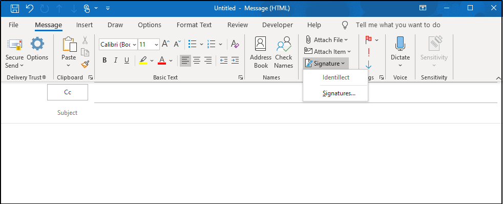Click the Secure Send envelope icon
This screenshot has width=503, height=204.
click(x=14, y=44)
